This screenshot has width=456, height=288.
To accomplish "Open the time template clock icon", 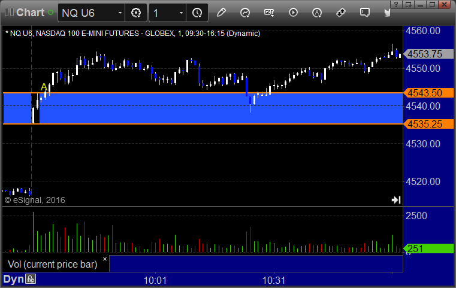I will click(197, 13).
